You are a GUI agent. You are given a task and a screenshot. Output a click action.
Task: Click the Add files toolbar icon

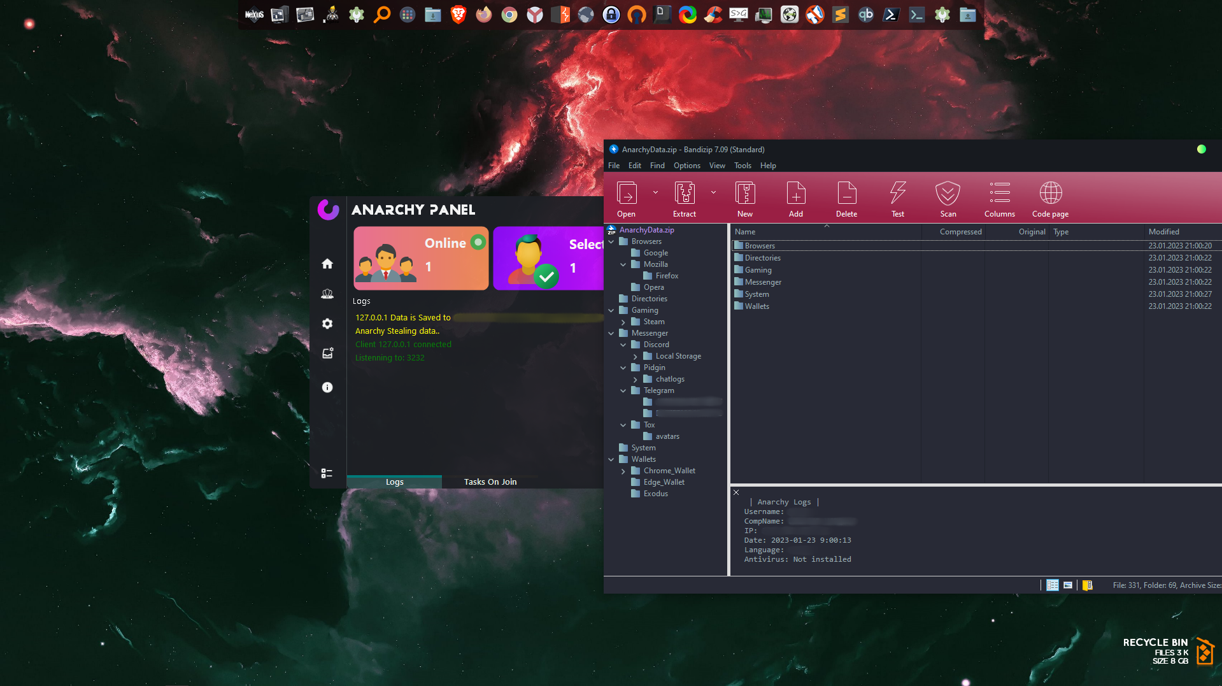click(795, 198)
